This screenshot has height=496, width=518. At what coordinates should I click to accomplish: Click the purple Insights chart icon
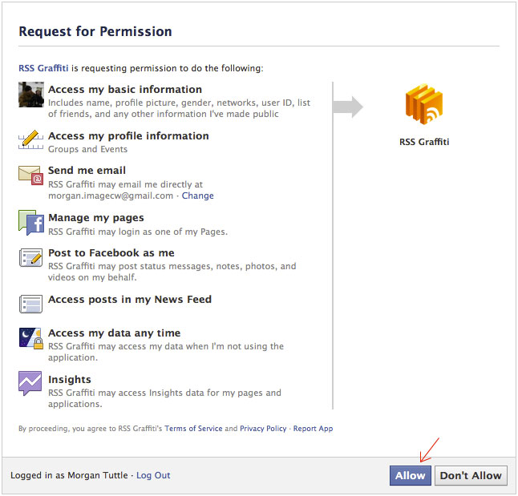pyautogui.click(x=30, y=383)
